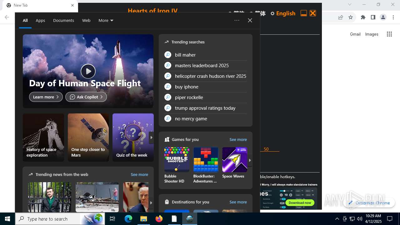Launch Firefox from taskbar
Screen dimensions: 400x225
[159, 219]
